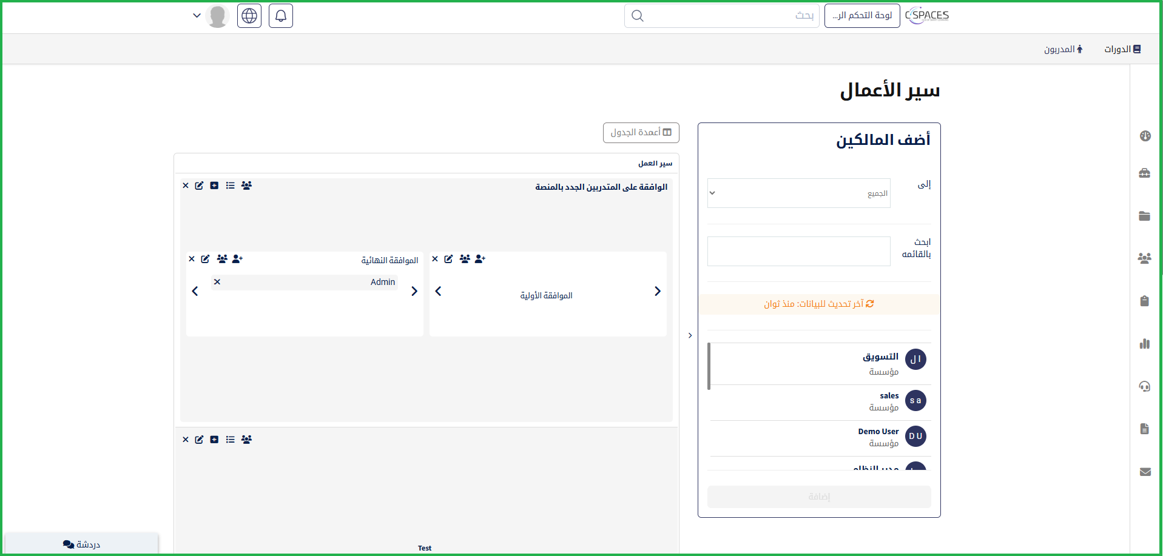
Task: Click the clipboard icon in sidebar
Action: 1145,301
